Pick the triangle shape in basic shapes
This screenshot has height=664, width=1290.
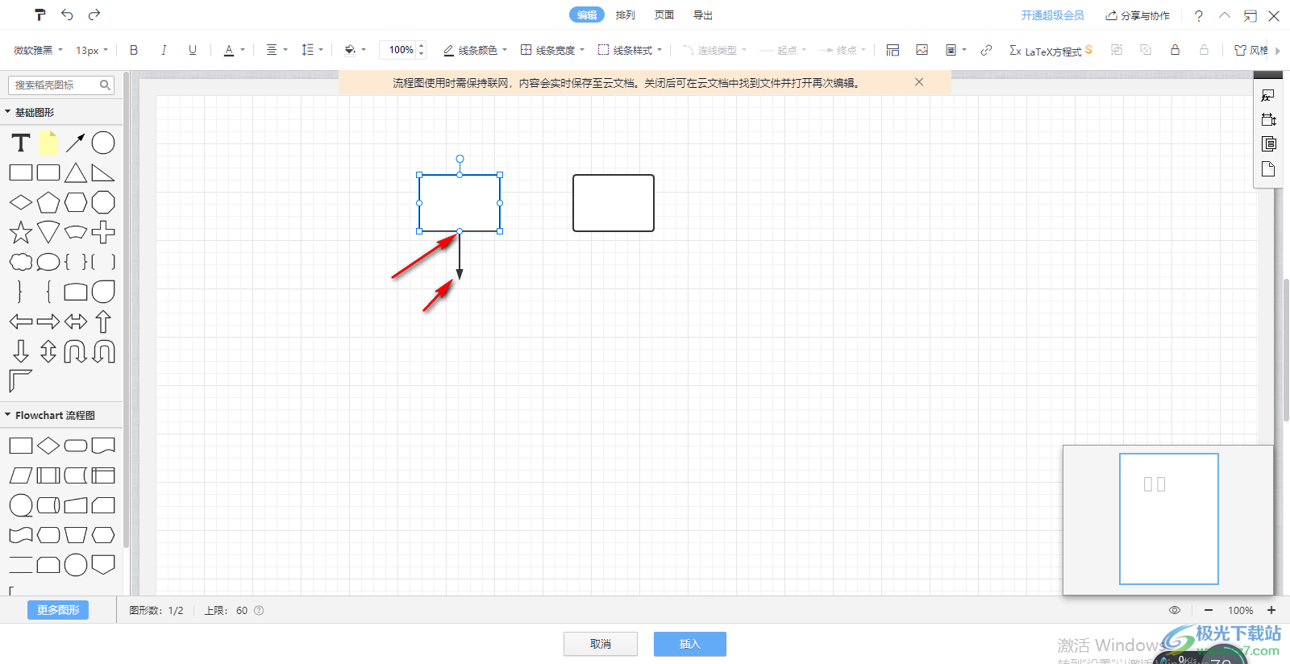tap(76, 172)
